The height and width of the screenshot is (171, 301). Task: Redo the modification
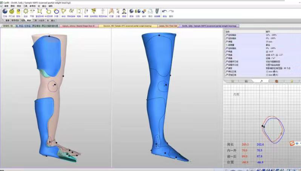[171, 12]
